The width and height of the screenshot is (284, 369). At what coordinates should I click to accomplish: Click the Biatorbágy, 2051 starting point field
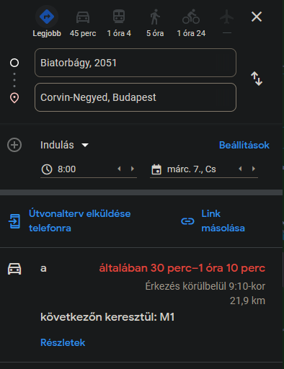[136, 63]
